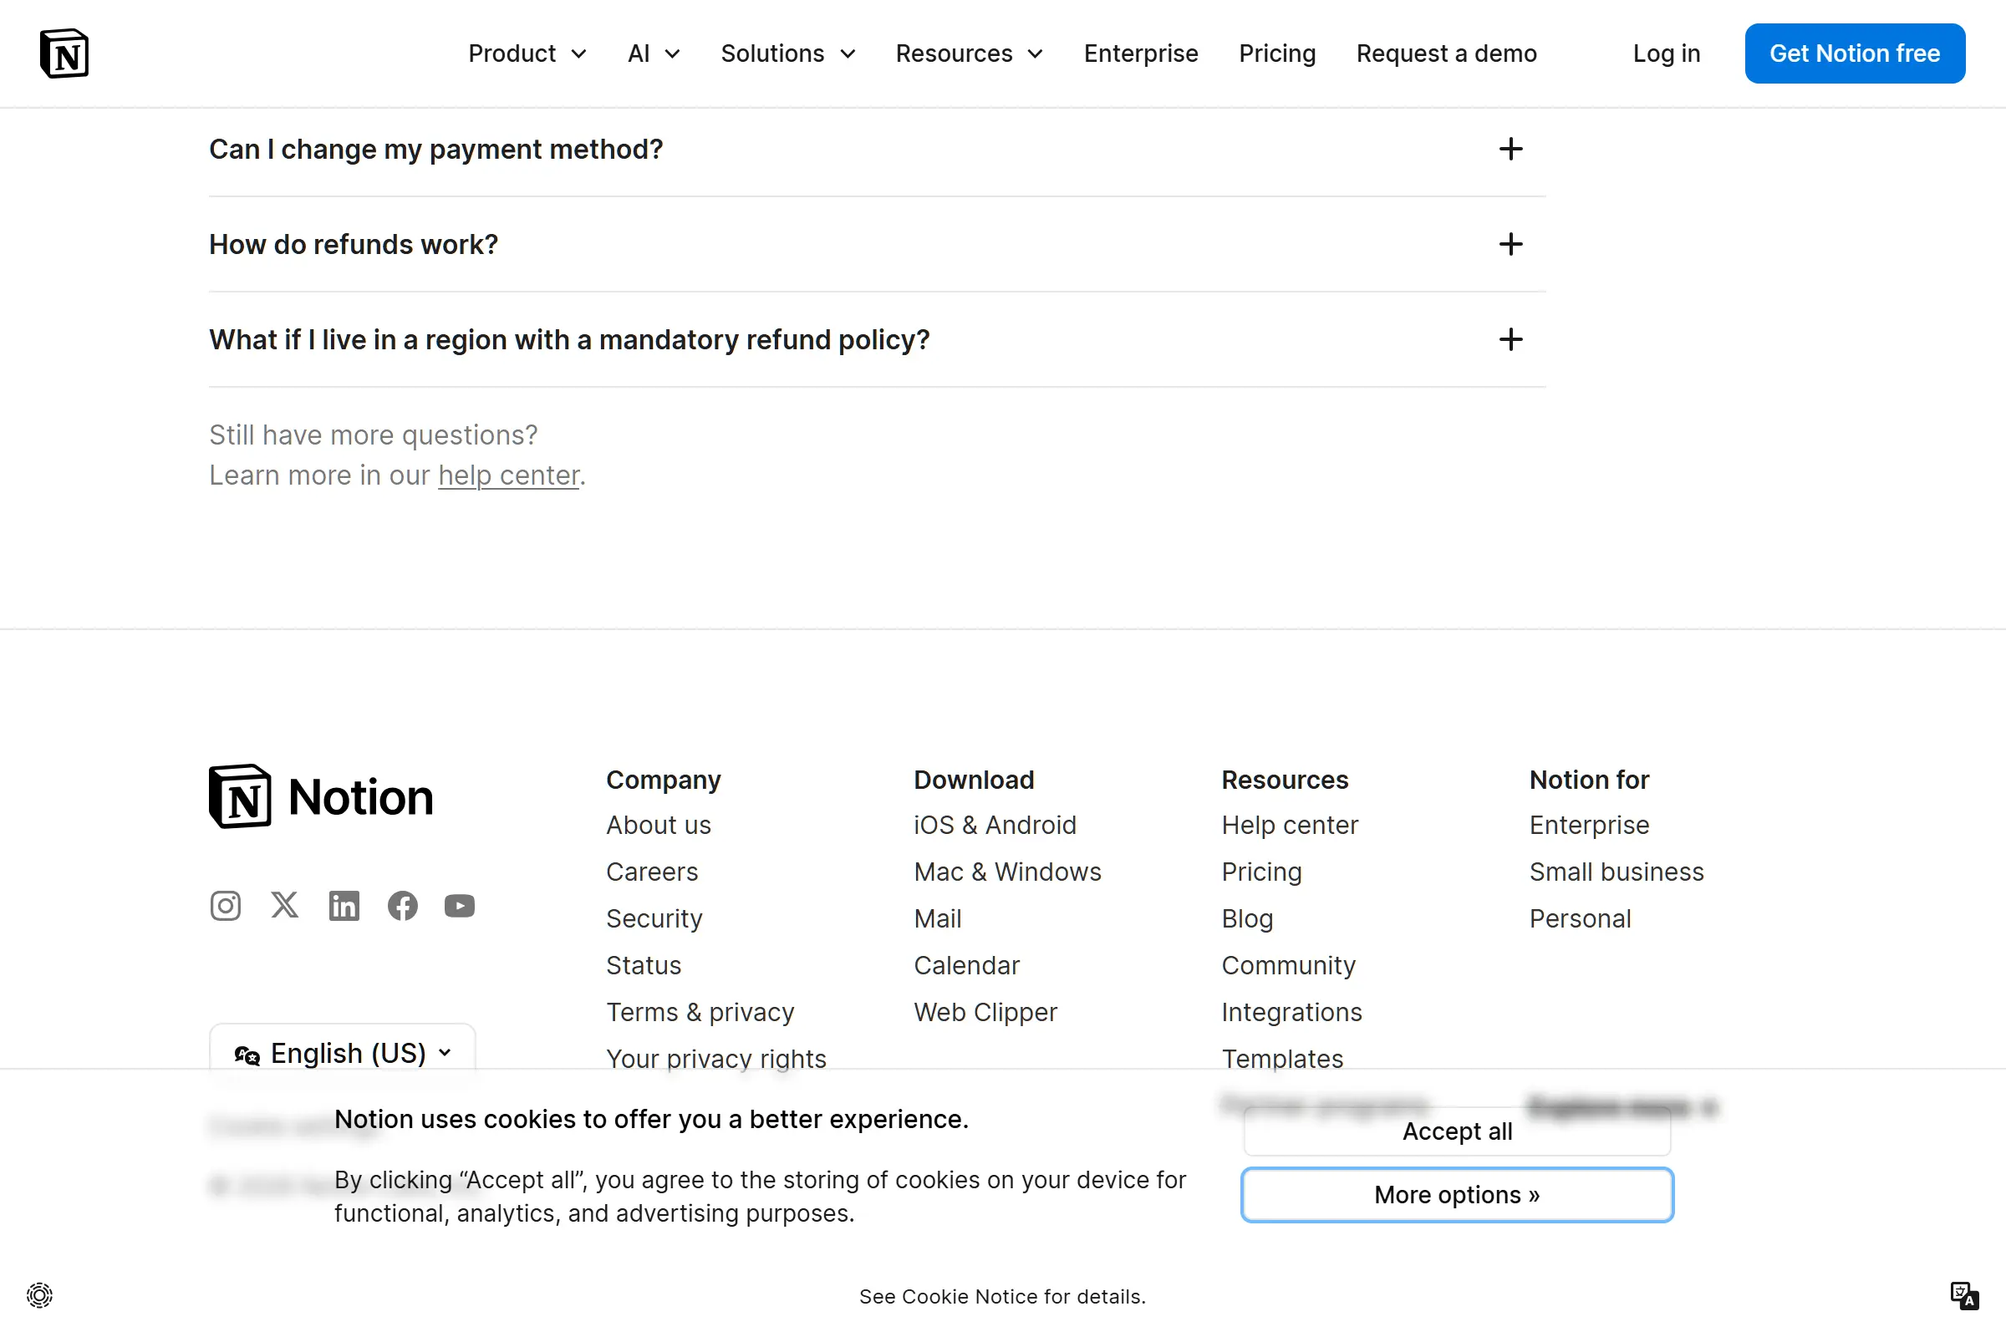
Task: Open the Resources dropdown menu
Action: [968, 53]
